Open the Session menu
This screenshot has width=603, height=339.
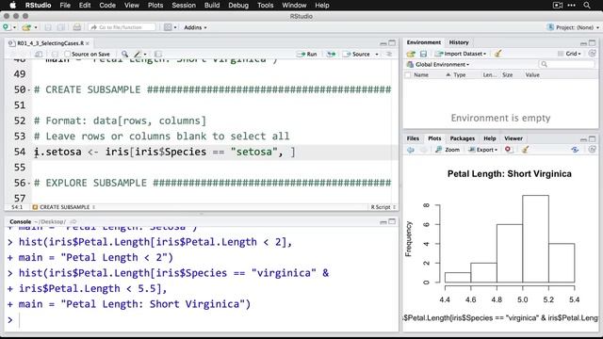(184, 5)
